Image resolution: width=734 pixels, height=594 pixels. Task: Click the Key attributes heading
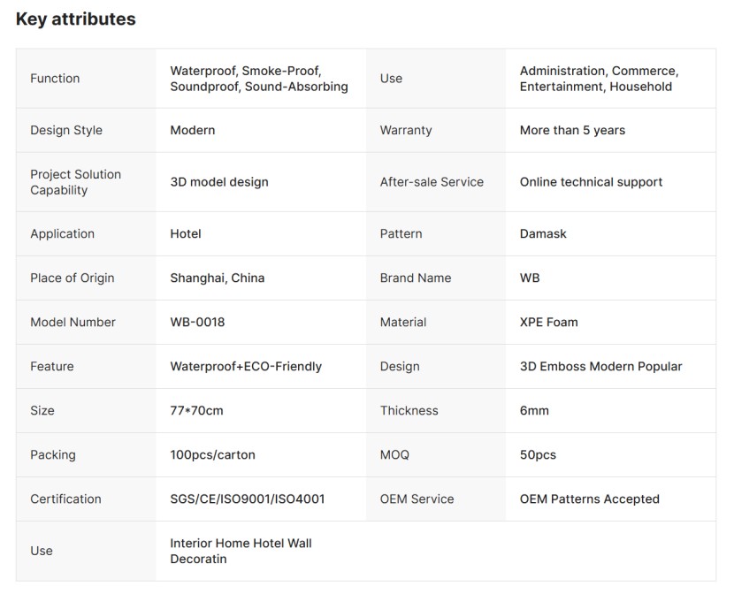(x=76, y=19)
